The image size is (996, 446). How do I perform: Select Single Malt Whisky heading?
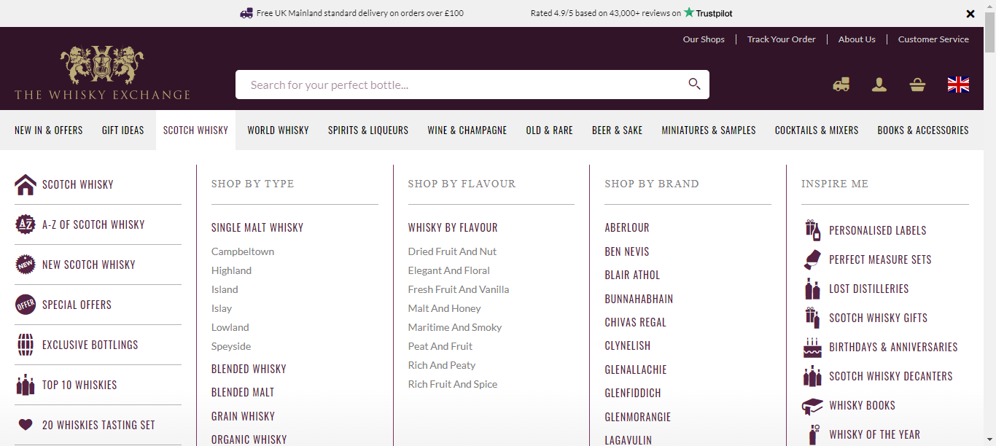[x=257, y=227]
